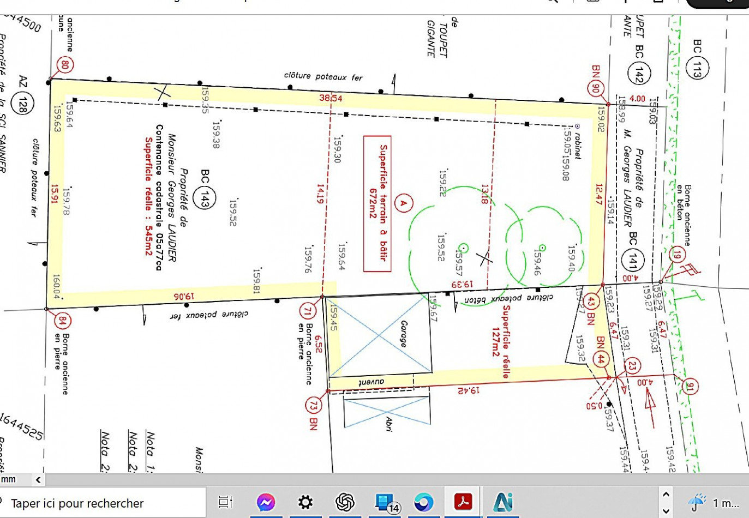Launch Adobe Illustrator from the taskbar

[504, 502]
